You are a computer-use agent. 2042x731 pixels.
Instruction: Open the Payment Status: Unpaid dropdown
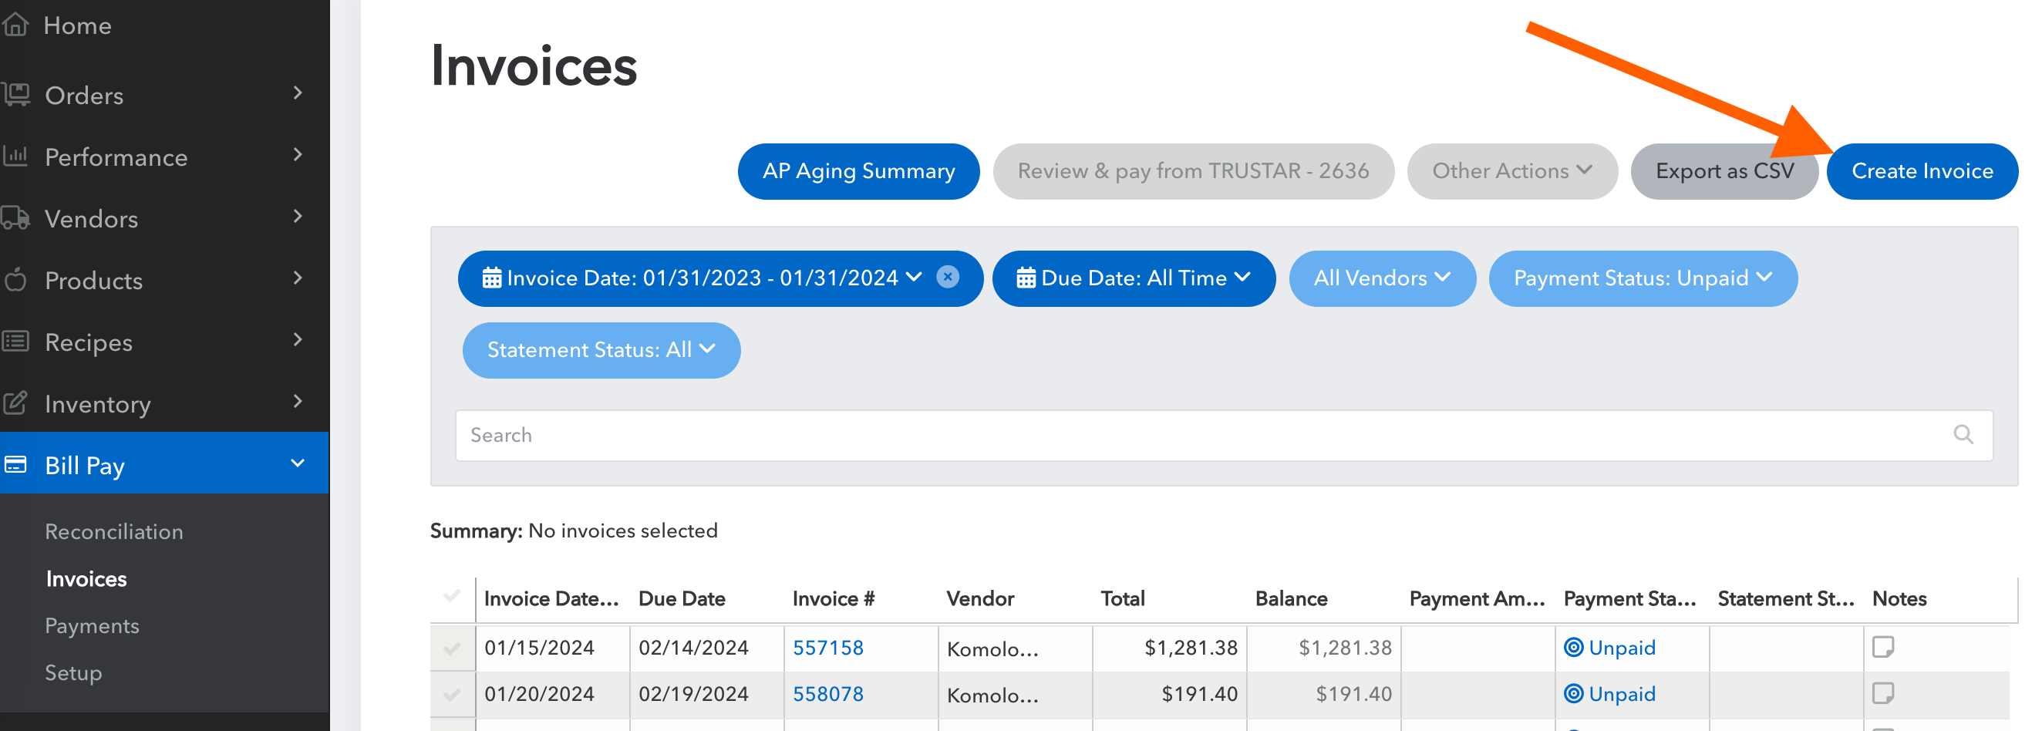tap(1643, 278)
